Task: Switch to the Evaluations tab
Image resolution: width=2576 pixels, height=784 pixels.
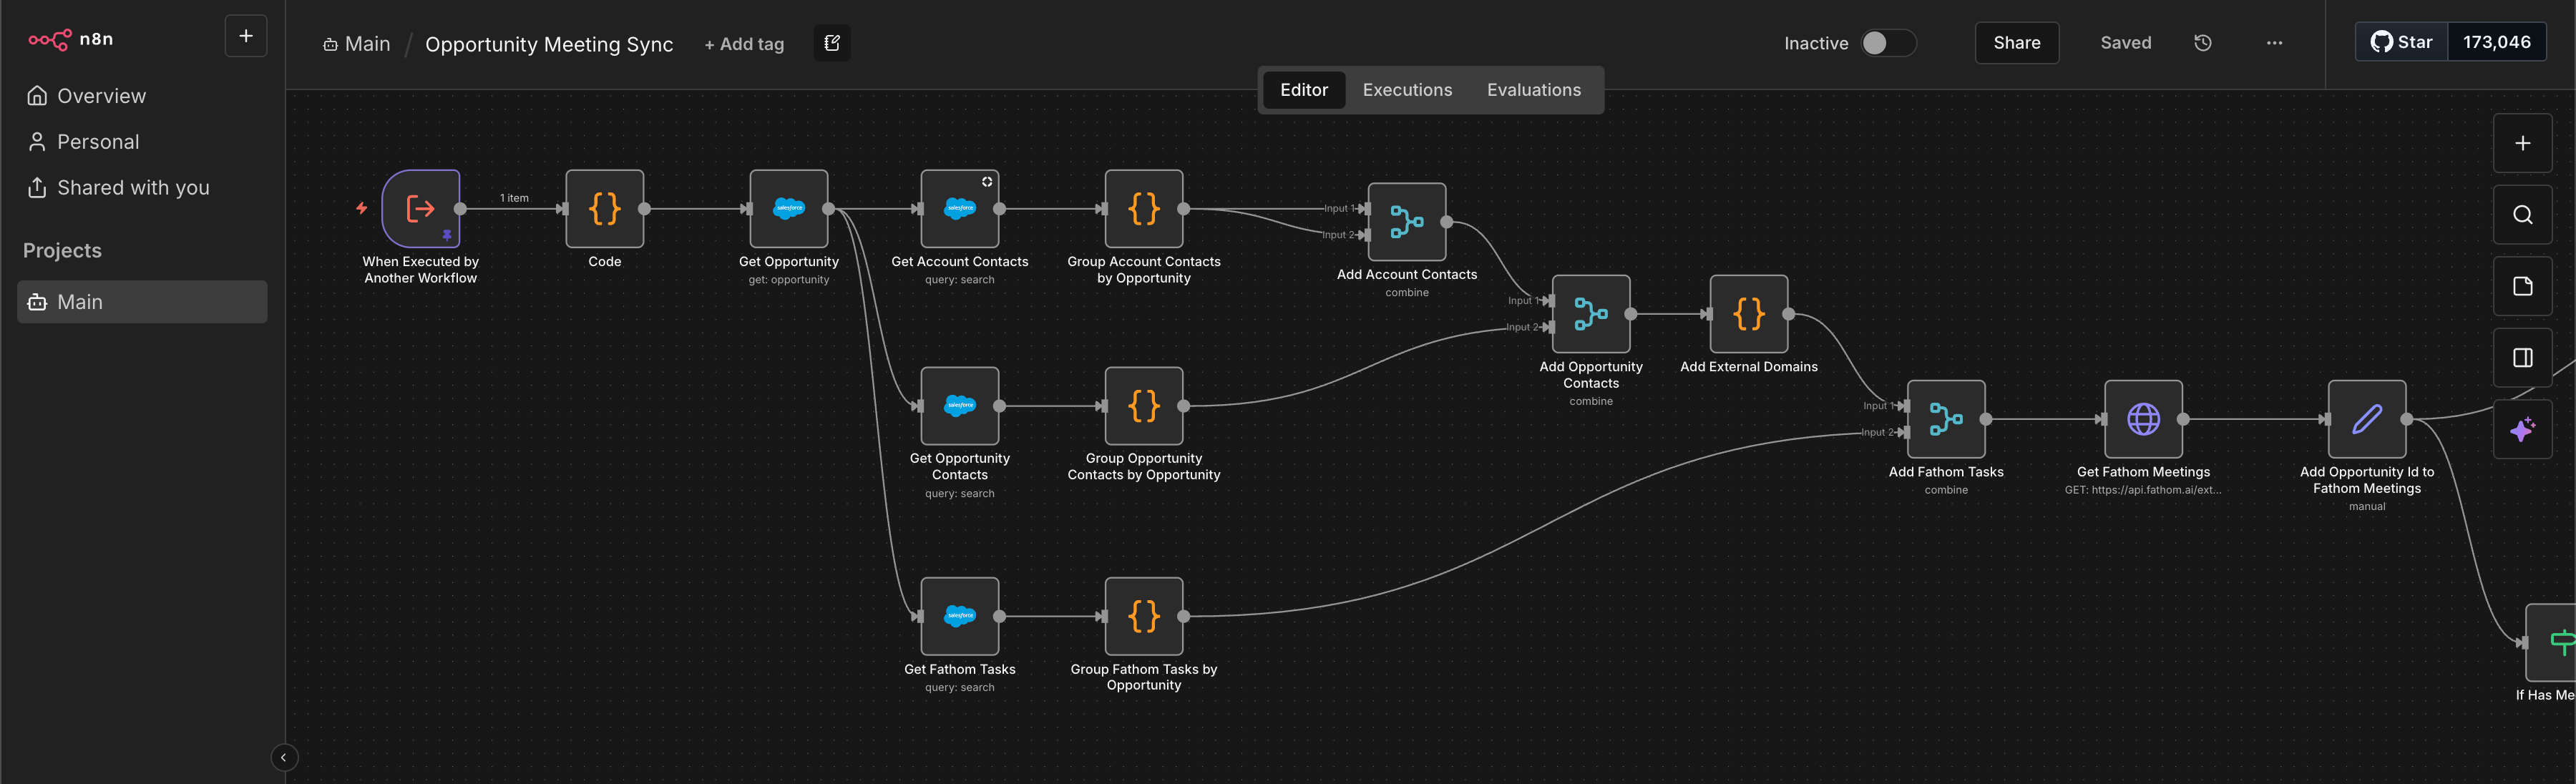Action: click(x=1533, y=90)
